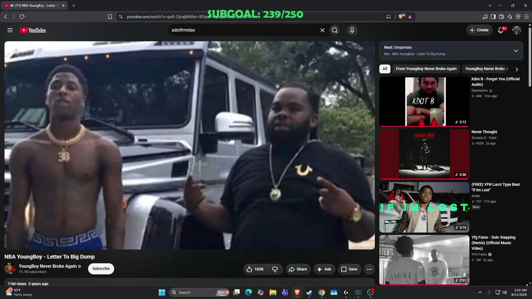Screen dimensions: 532x299
Task: Open the Create menu
Action: [x=479, y=30]
